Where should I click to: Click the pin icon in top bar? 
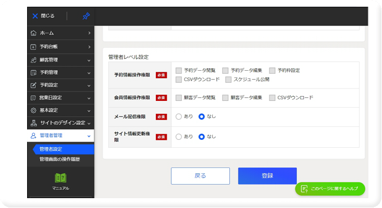click(86, 16)
